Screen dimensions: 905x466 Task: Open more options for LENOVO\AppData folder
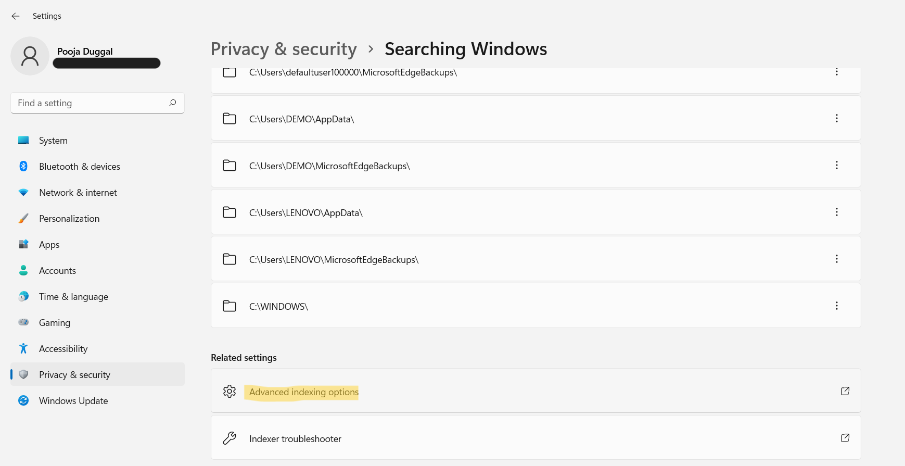coord(836,212)
